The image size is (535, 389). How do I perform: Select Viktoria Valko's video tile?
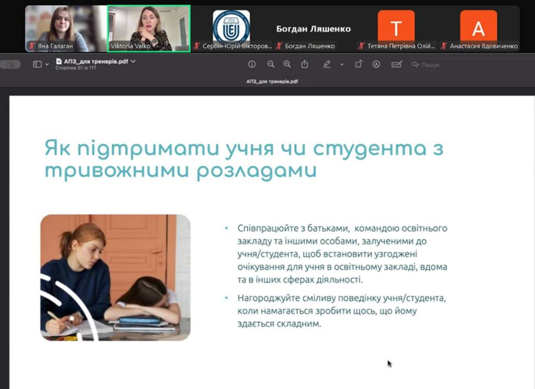coord(149,28)
